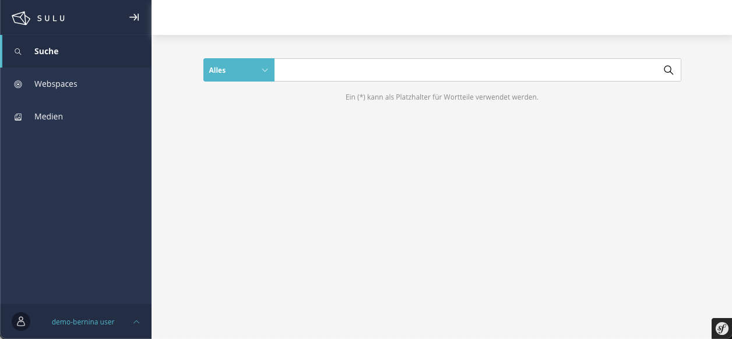Click the user avatar icon

point(21,322)
